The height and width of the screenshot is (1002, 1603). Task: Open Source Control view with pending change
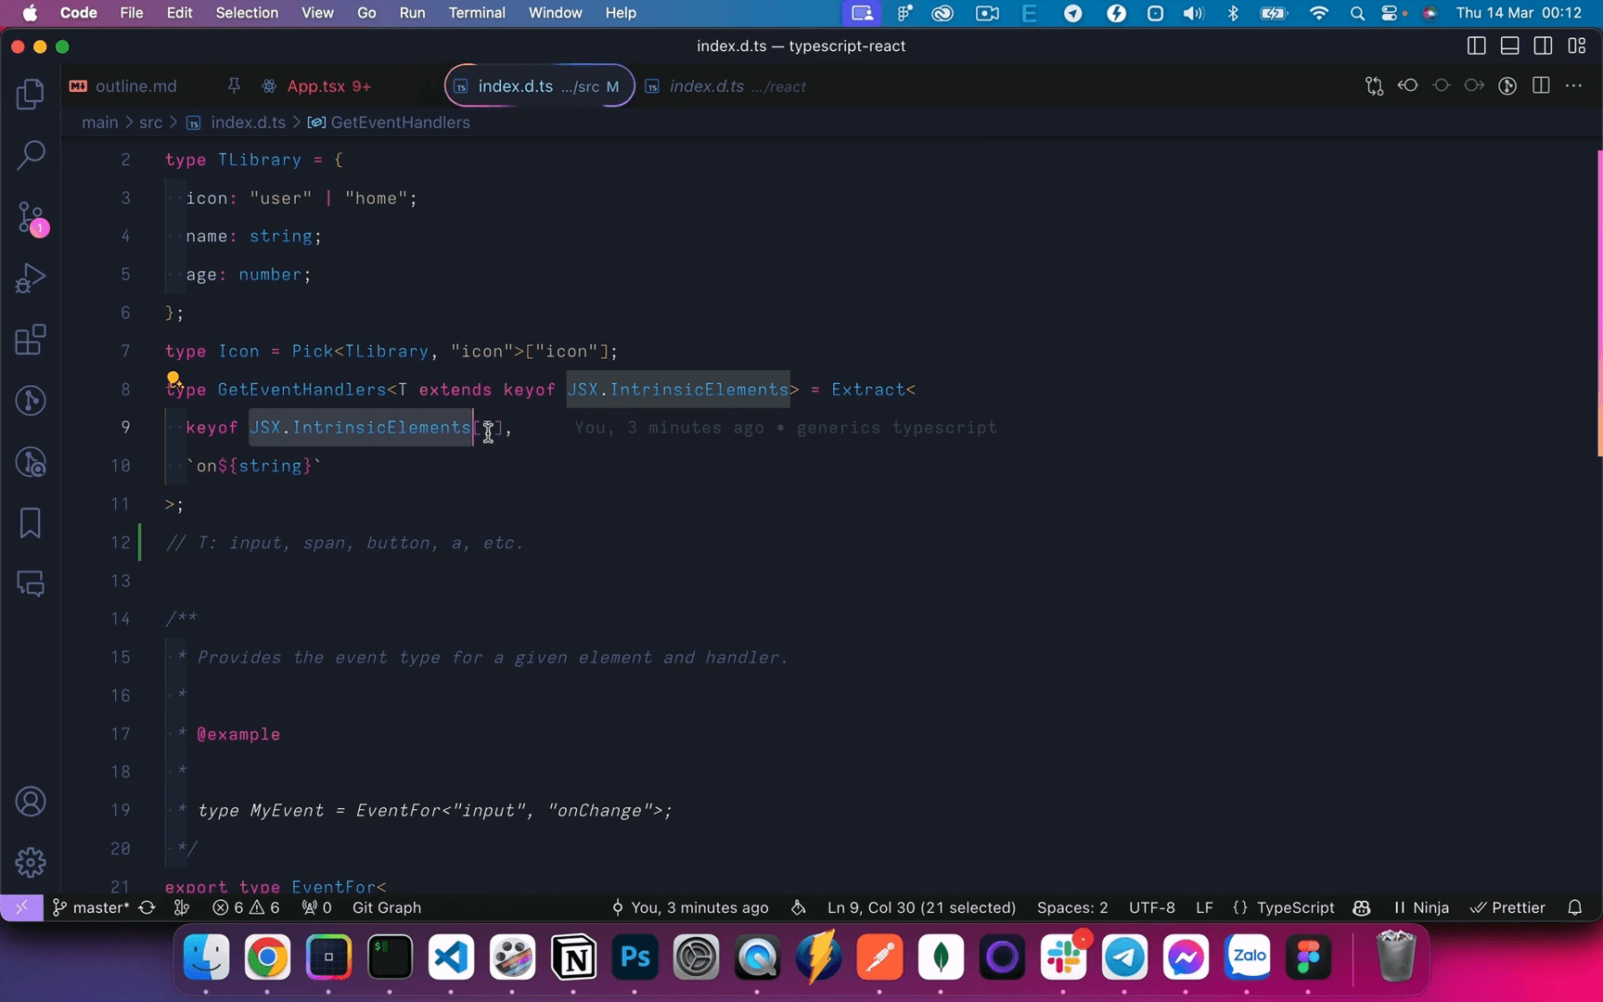pos(31,218)
